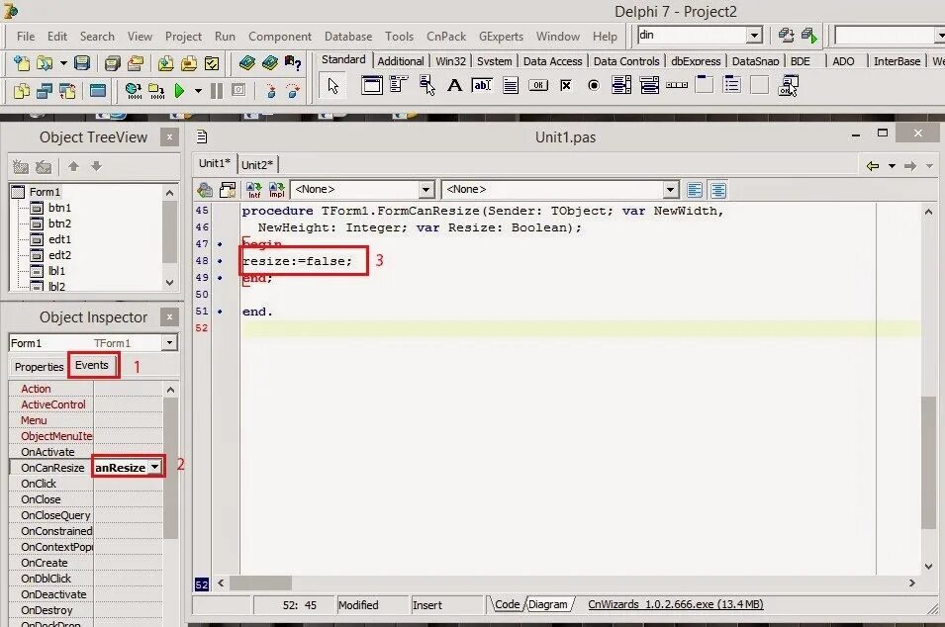Pick the ActionList component icon
Image resolution: width=945 pixels, height=627 pixels.
pos(788,85)
